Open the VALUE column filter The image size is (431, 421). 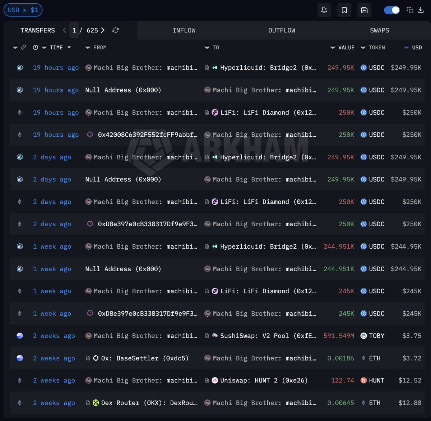point(333,47)
